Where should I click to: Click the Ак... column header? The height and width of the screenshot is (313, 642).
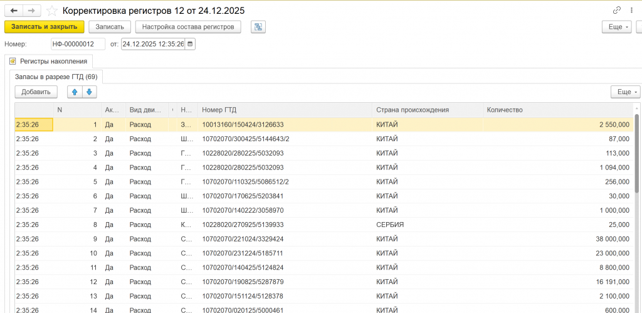113,110
